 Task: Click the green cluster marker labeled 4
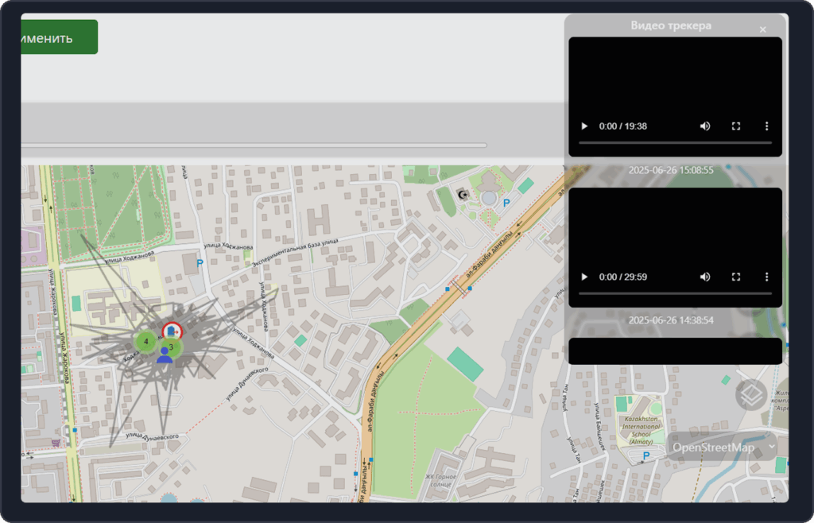coord(145,342)
